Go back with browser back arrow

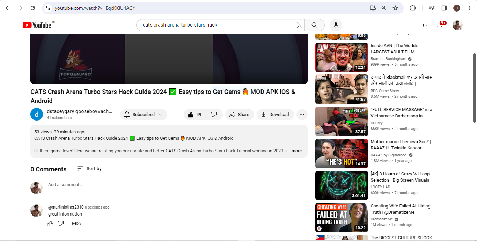(x=8, y=8)
